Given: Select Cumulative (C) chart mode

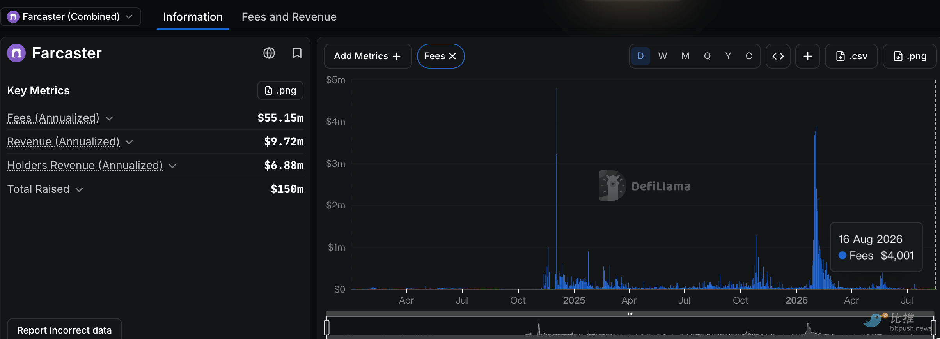Looking at the screenshot, I should point(749,56).
